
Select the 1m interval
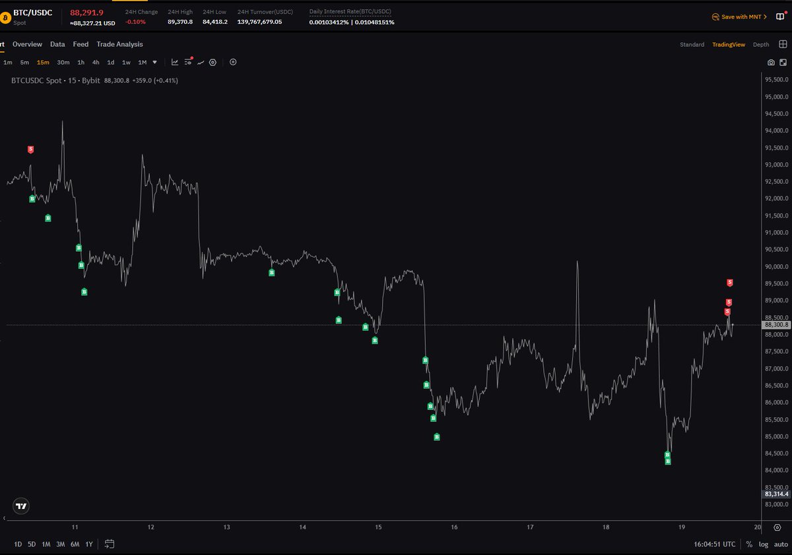point(8,63)
